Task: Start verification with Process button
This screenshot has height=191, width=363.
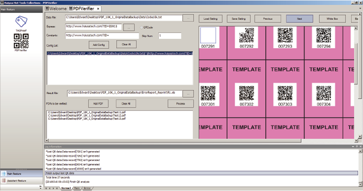Action: 181,104
